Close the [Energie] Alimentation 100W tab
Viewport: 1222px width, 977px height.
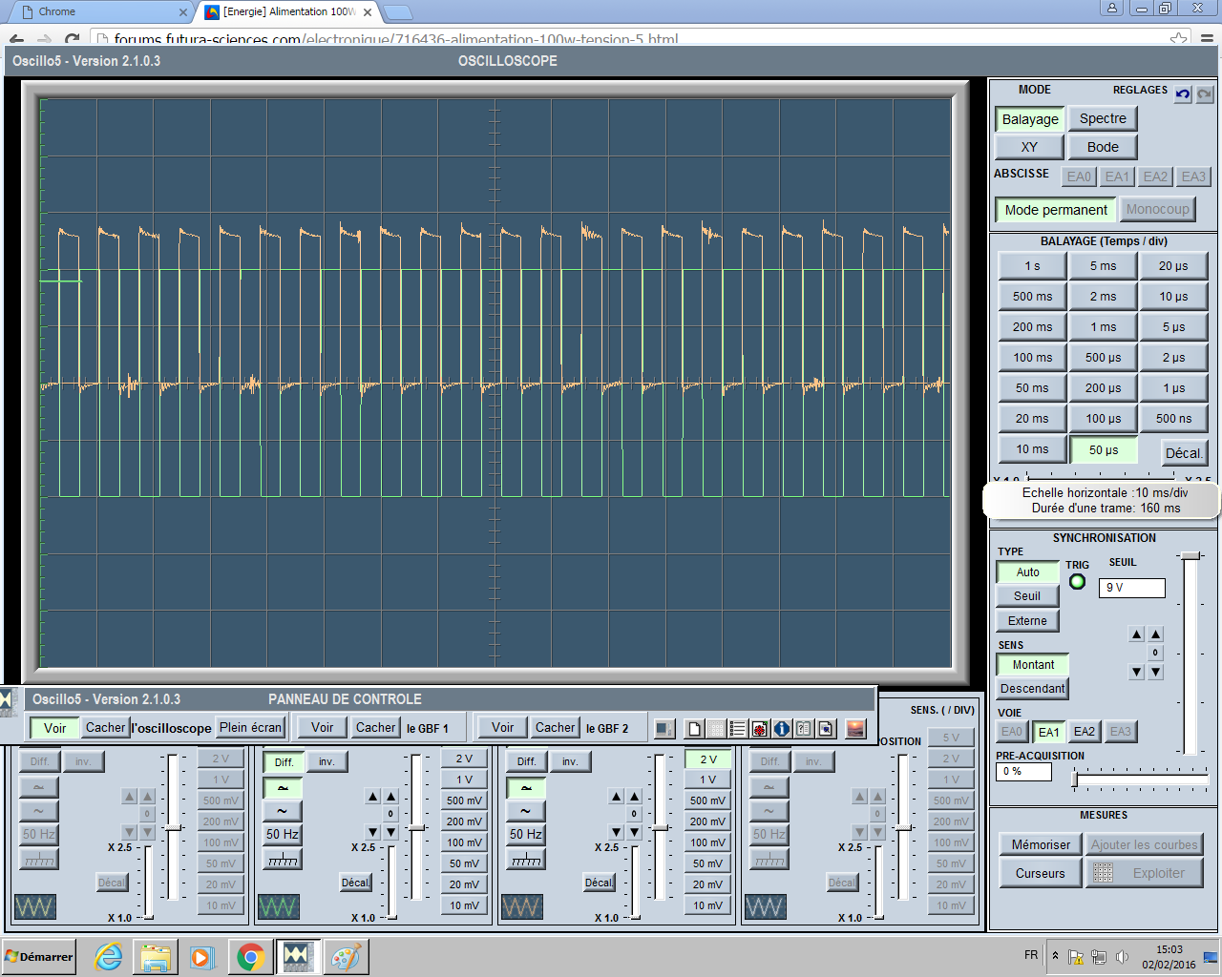[x=368, y=12]
